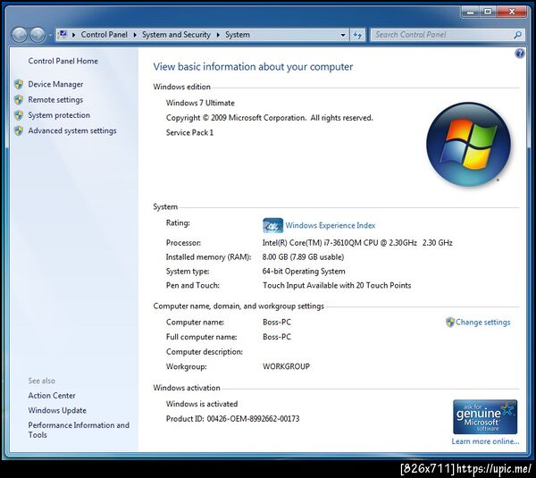536x478 pixels.
Task: Open Remote settings
Action: click(55, 99)
